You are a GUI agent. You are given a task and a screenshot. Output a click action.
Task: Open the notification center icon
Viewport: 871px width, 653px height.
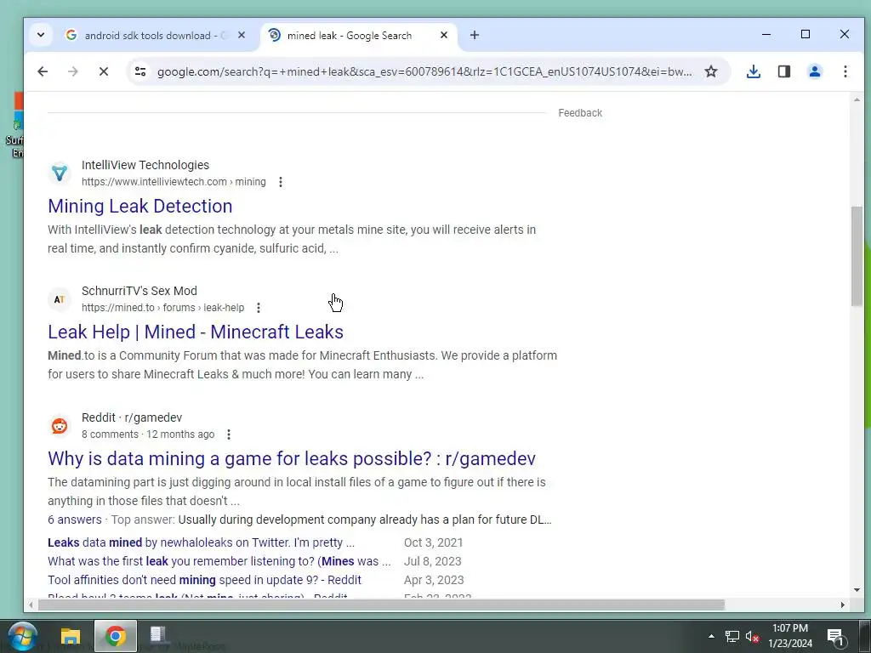[x=835, y=637]
